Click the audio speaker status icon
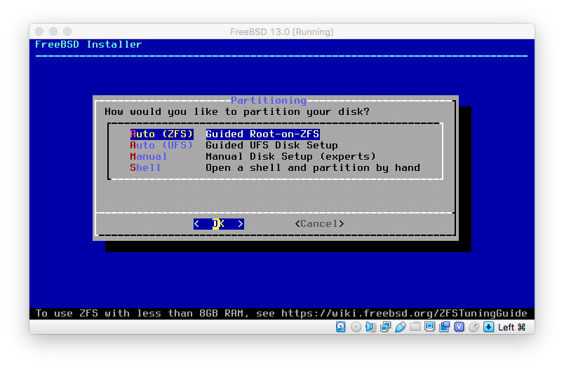The image size is (564, 369). click(371, 327)
